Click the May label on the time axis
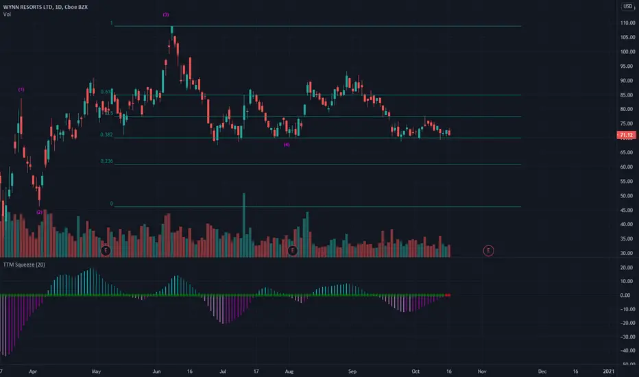This screenshot has width=639, height=377. click(96, 372)
